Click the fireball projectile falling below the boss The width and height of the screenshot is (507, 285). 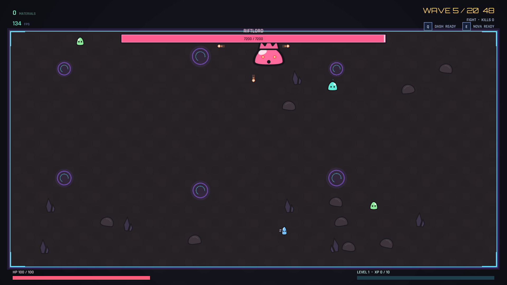(253, 78)
